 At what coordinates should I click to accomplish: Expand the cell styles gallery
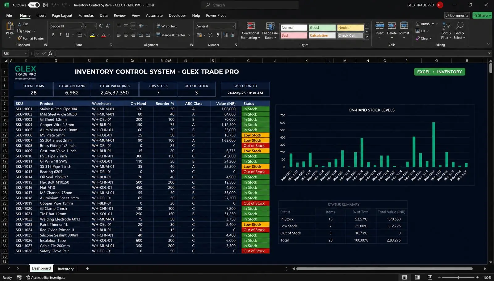click(367, 37)
